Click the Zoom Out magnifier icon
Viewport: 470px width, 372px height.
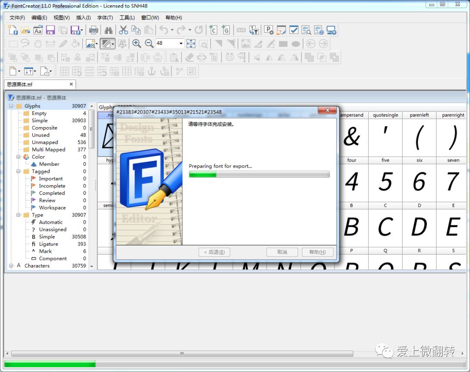(149, 44)
